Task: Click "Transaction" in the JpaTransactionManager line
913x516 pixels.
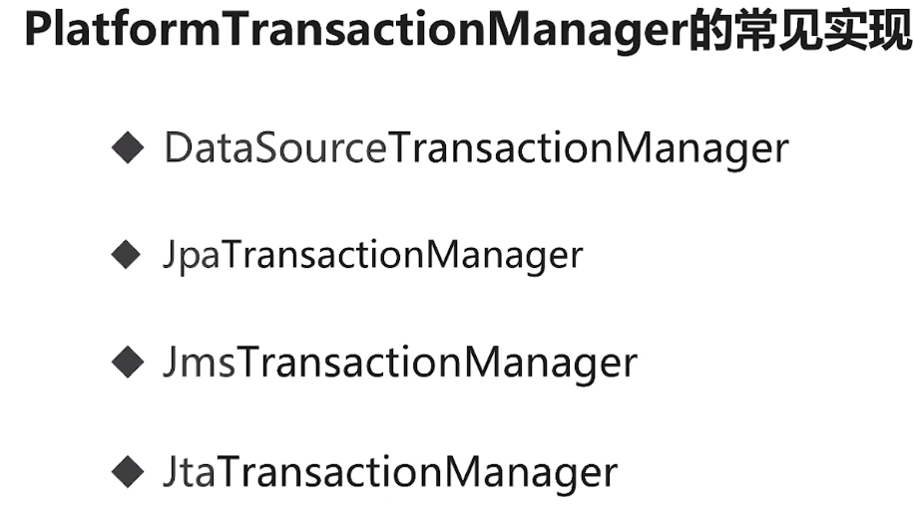Action: click(321, 256)
